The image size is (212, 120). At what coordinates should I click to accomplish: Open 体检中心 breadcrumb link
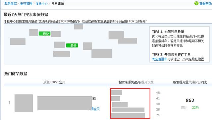(42, 4)
